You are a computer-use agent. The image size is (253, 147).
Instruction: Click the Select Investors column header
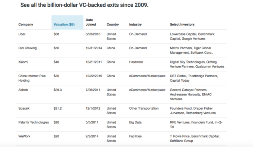coord(182,24)
